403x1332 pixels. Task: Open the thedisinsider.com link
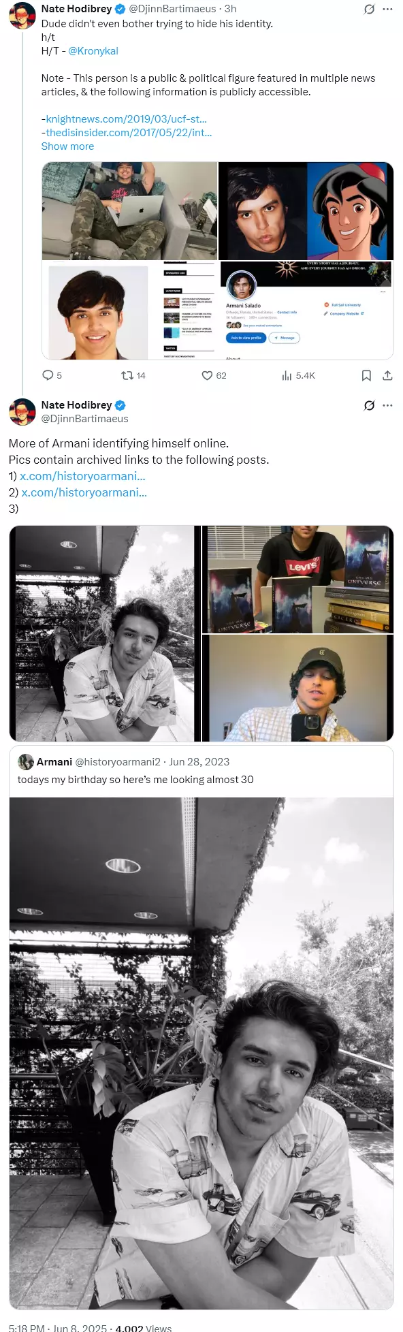[129, 133]
